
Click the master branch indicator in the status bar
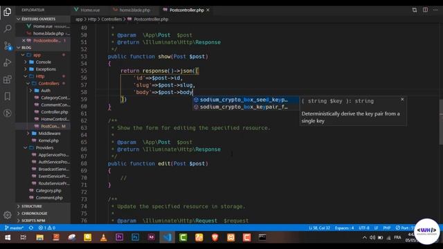pos(14,228)
